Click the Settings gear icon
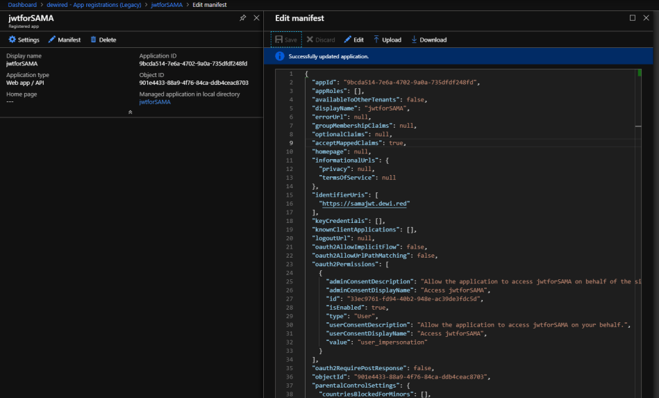The height and width of the screenshot is (398, 659). (12, 40)
